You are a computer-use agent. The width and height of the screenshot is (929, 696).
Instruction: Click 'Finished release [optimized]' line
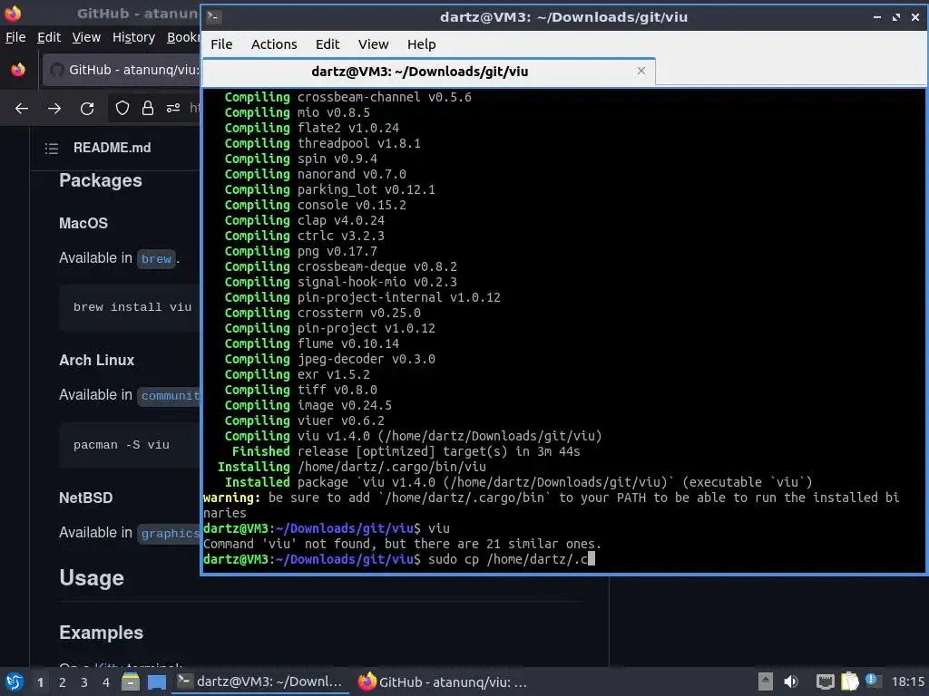pyautogui.click(x=406, y=451)
